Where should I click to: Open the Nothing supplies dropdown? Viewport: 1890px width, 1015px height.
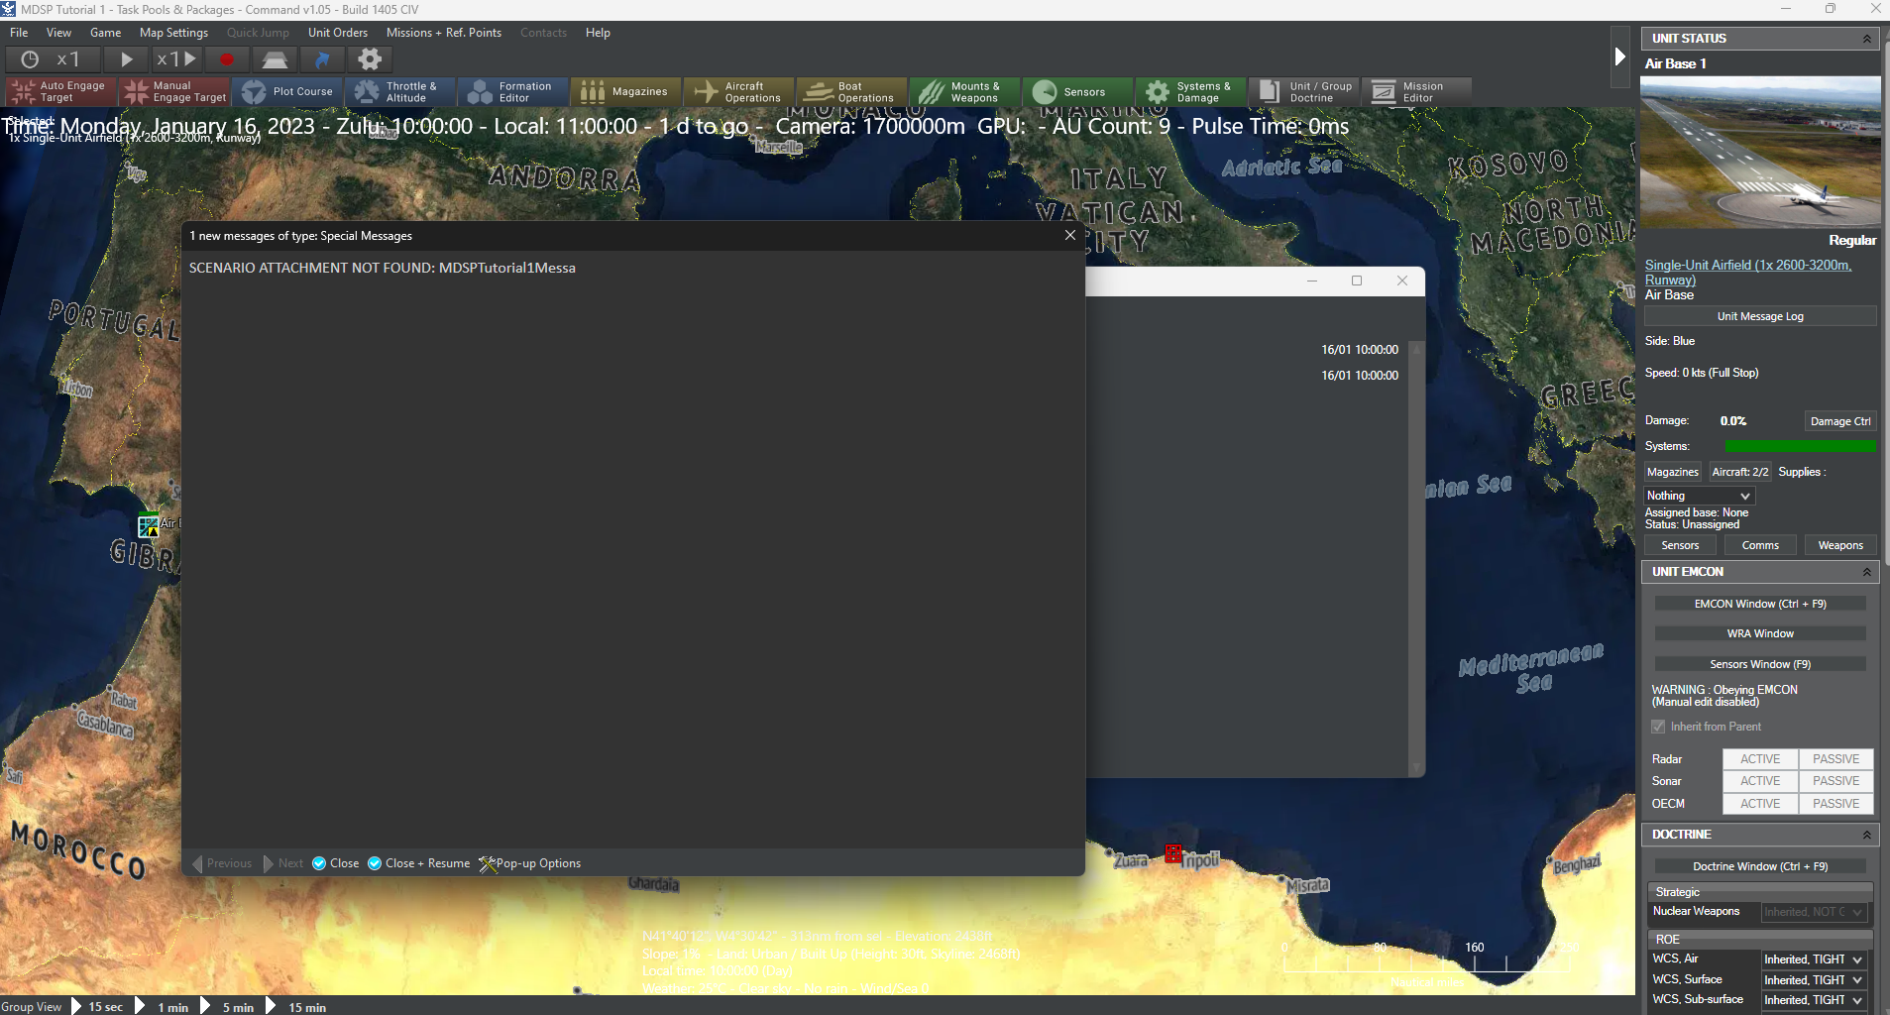(1697, 496)
